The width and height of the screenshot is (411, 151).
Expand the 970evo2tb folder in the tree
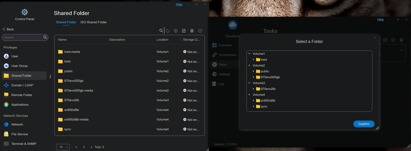coord(254,89)
